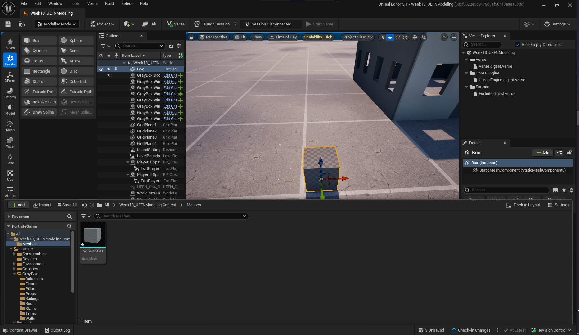Select the Sphere primitive tool

[x=76, y=40]
